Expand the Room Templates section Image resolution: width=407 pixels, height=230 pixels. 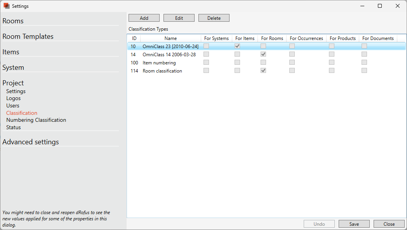click(28, 36)
